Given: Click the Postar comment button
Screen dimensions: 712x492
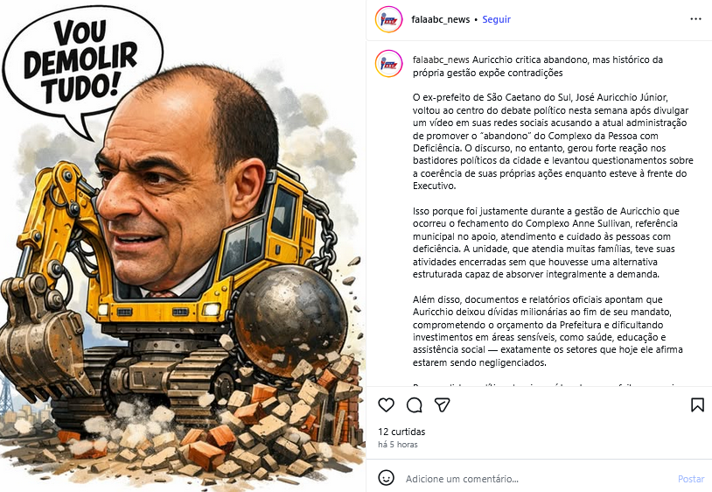Looking at the screenshot, I should (691, 479).
